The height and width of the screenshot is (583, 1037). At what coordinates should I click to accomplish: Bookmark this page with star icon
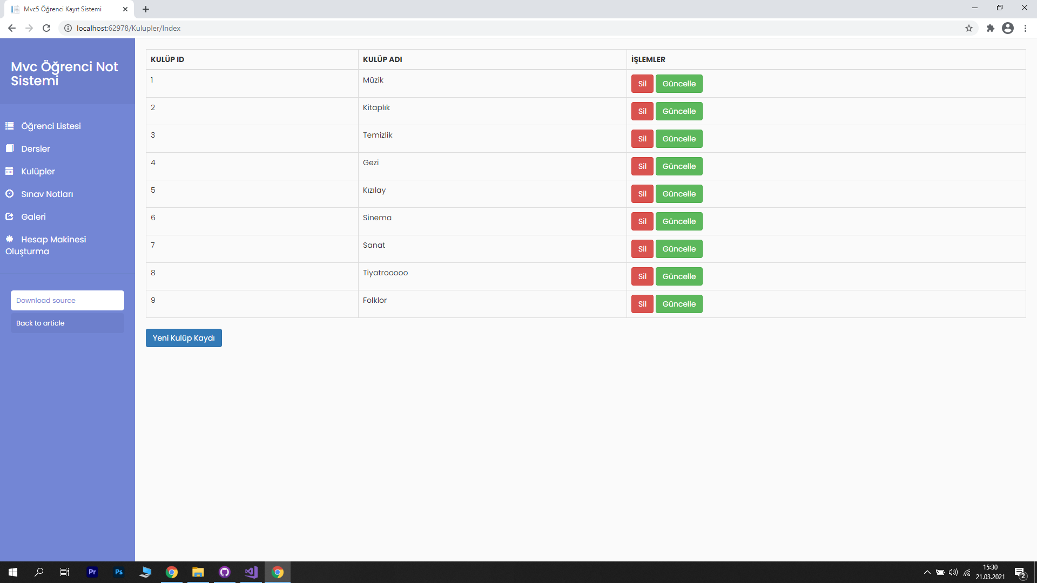[x=969, y=28]
